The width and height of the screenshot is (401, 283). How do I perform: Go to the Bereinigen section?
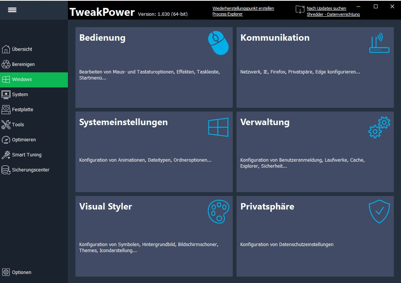(34, 64)
